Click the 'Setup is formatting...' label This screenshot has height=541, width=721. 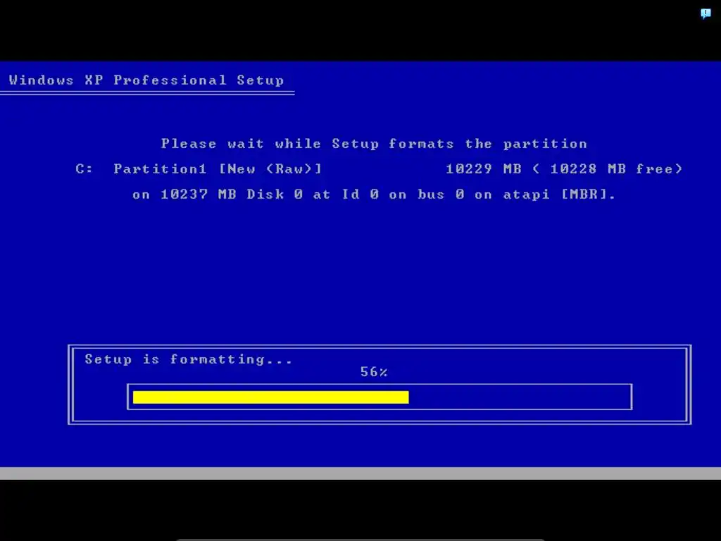[x=189, y=359]
